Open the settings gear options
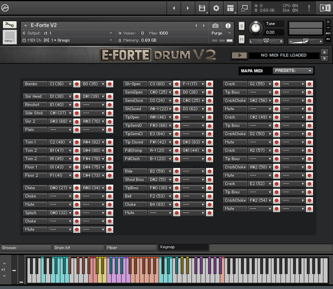Viewport: 333px width, 289px height. (x=216, y=8)
